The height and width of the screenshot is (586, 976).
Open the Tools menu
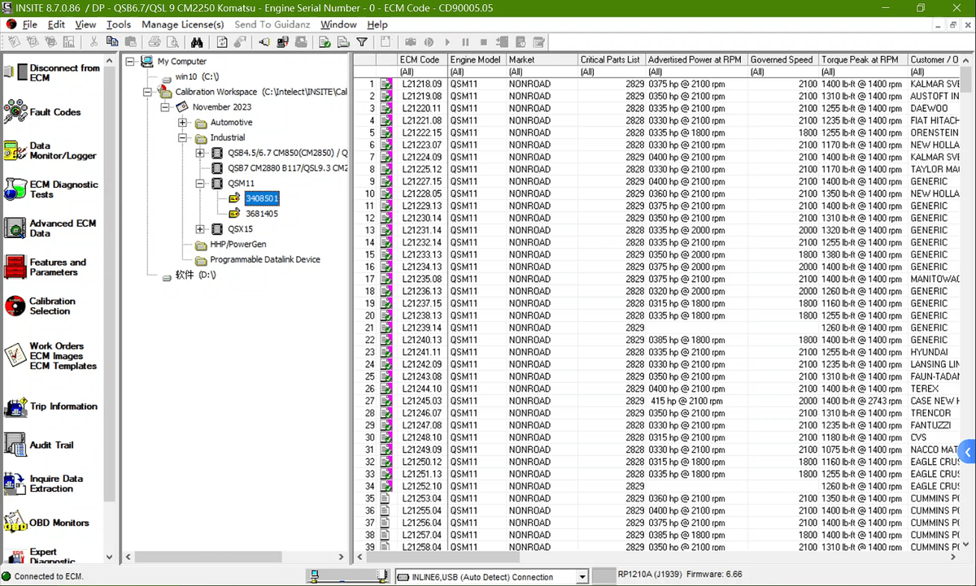pyautogui.click(x=119, y=24)
